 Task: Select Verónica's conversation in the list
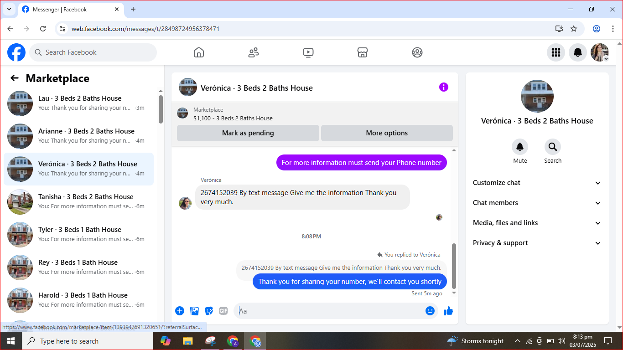(x=79, y=169)
